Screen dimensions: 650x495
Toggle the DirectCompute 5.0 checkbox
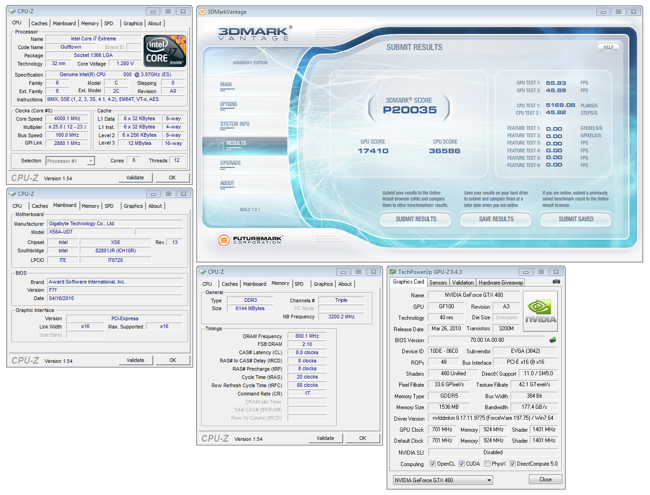(x=512, y=464)
